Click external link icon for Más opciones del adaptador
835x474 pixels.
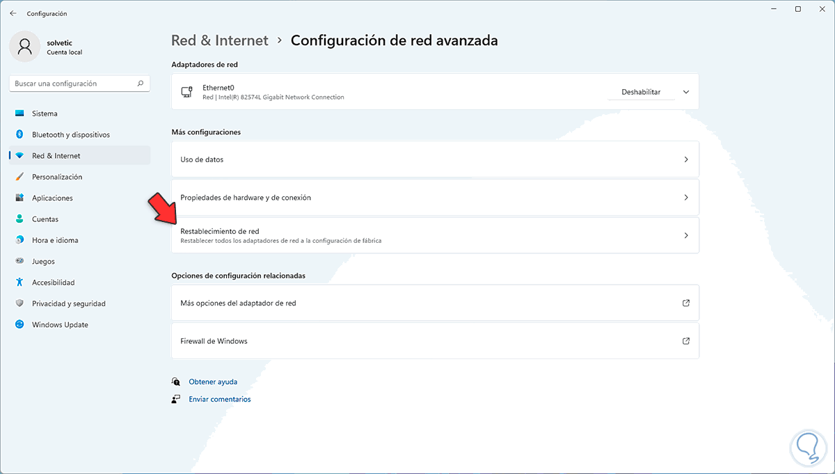pyautogui.click(x=686, y=303)
